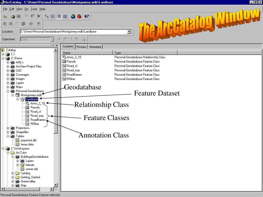Select Anno_2_18 in the Contents list
Image resolution: width=263 pixels, height=197 pixels.
[74, 57]
